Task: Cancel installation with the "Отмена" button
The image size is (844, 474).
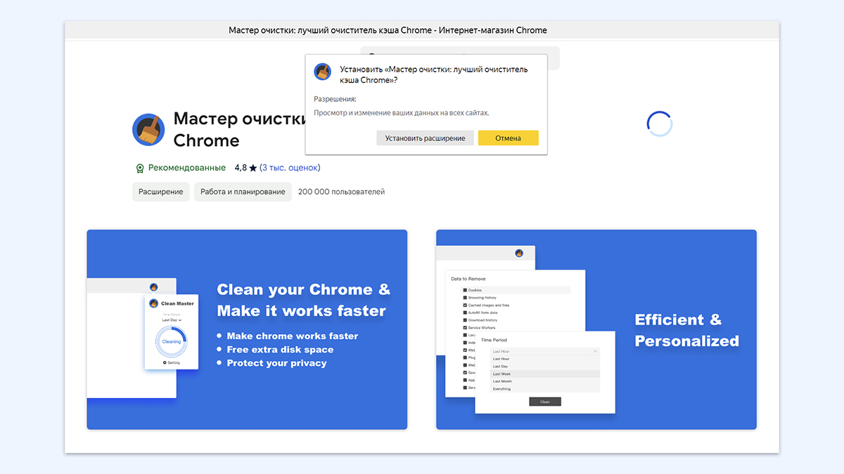Action: 508,138
